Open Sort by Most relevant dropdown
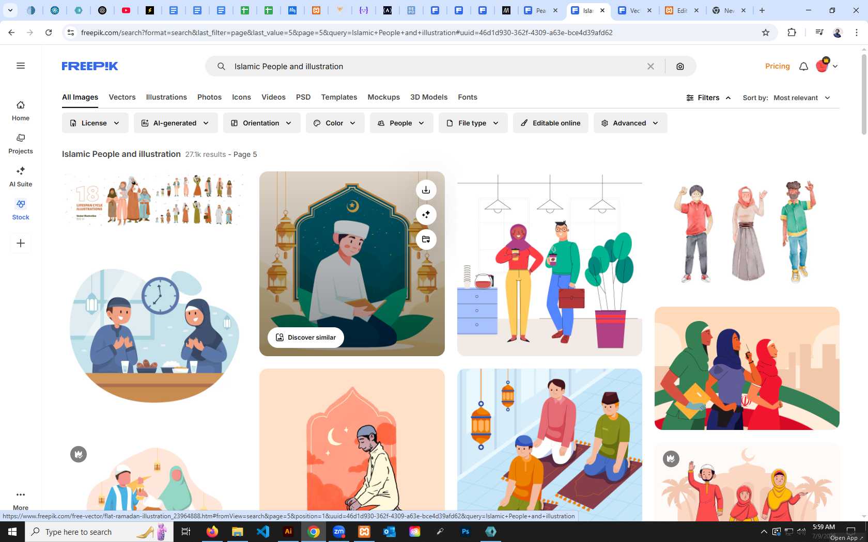The width and height of the screenshot is (868, 542). click(802, 98)
